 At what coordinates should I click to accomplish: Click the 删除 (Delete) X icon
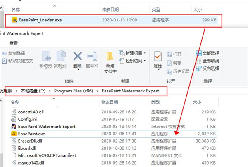(78, 56)
